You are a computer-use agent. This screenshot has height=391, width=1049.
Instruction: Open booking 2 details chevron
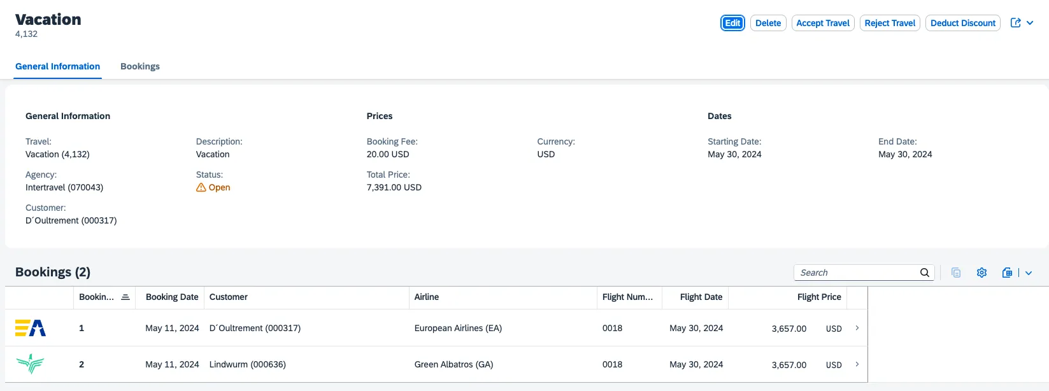[x=857, y=364]
